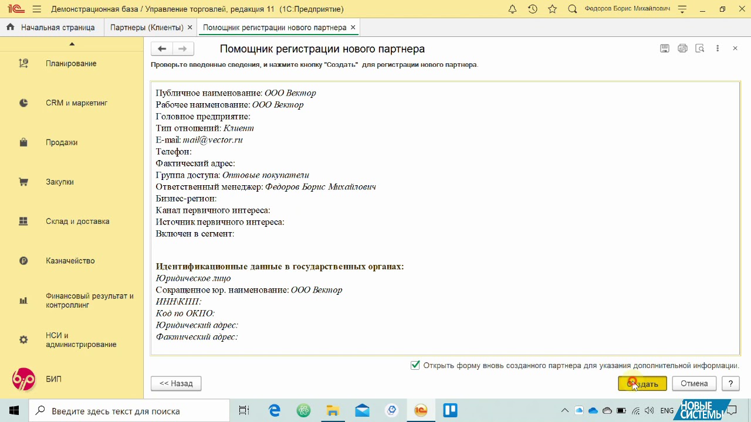Toggle Открыть форму вновь созданного партнера checkbox
The height and width of the screenshot is (422, 751).
pos(415,365)
